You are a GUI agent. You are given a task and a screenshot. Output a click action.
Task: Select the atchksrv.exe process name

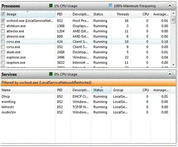click(16, 26)
